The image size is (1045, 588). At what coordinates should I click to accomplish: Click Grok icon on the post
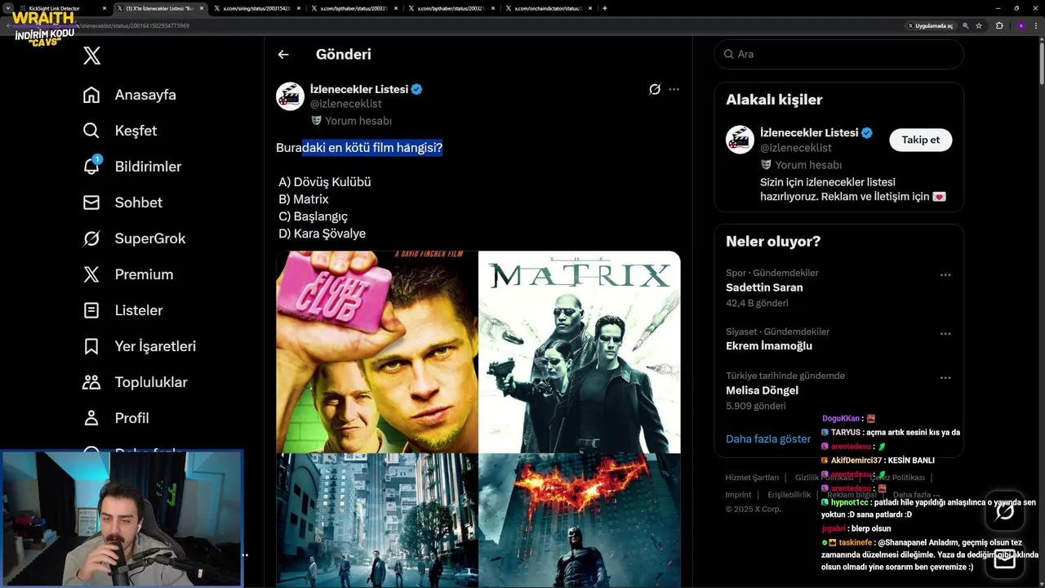tap(655, 89)
